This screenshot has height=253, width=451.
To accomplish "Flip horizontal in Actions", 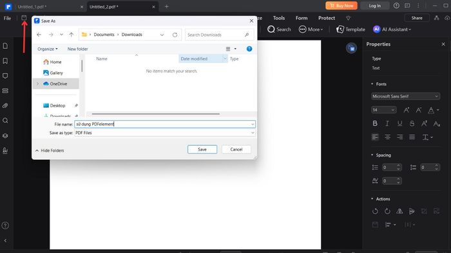I will click(399, 211).
